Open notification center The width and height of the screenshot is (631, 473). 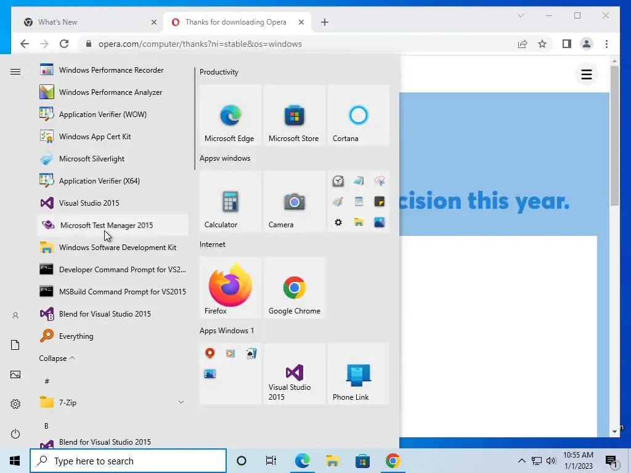(x=611, y=461)
